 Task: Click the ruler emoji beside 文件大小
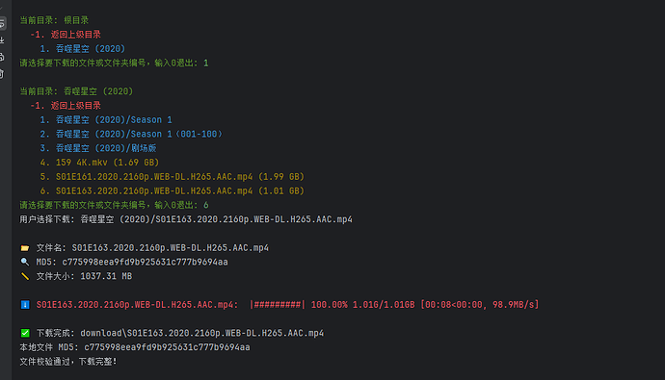click(x=25, y=276)
